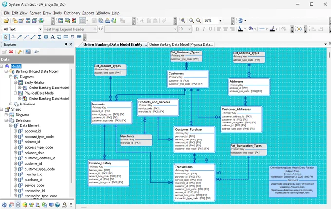Click the monitor icon at Explorer bottom
This screenshot has width=331, height=209.
coord(51,205)
